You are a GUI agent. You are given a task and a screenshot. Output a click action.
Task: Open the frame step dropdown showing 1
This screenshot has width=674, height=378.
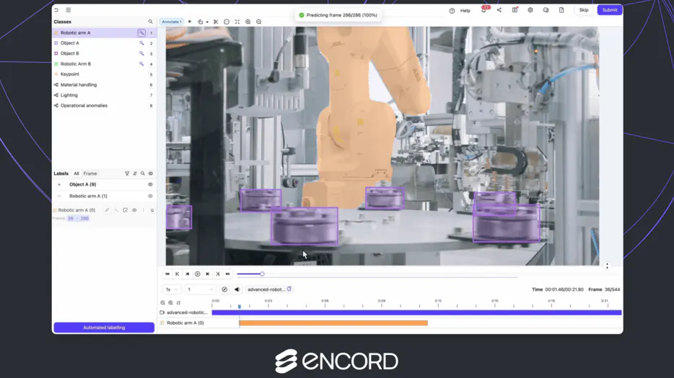coord(200,289)
